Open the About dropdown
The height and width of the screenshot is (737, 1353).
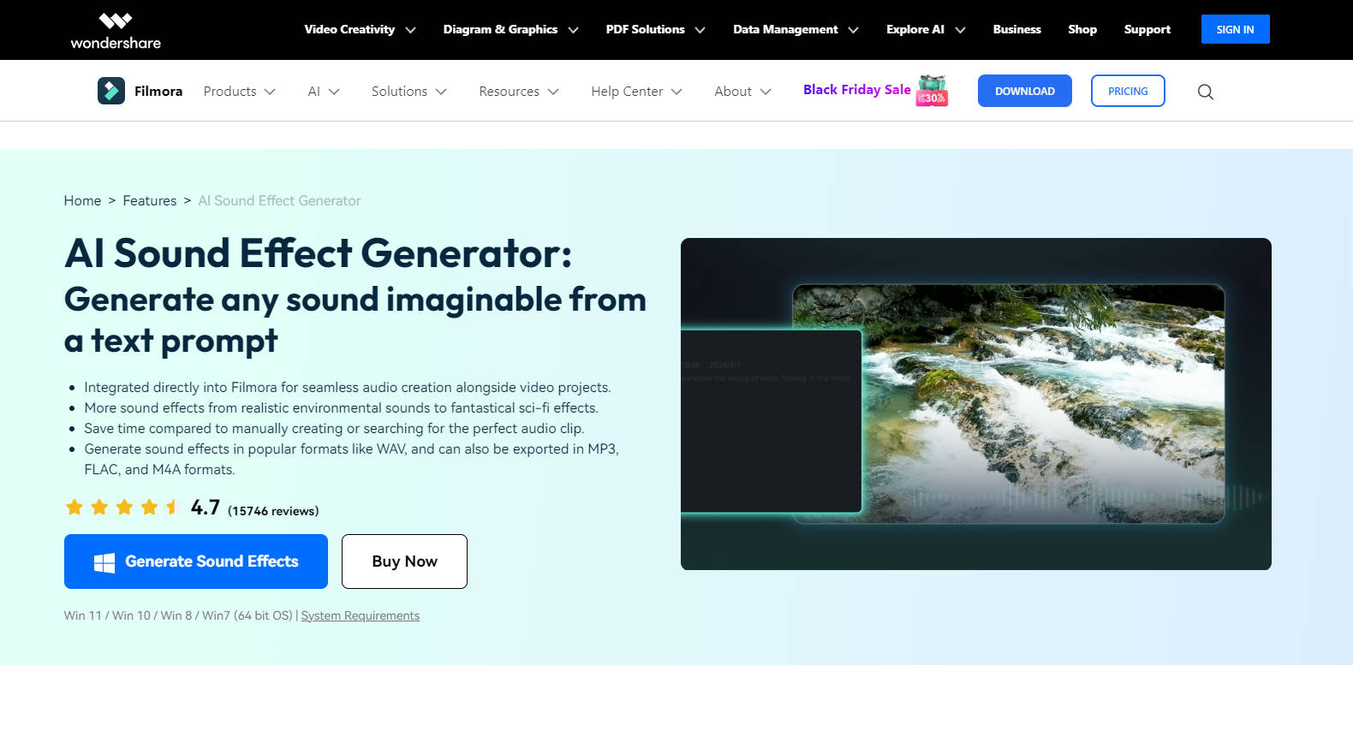[742, 92]
